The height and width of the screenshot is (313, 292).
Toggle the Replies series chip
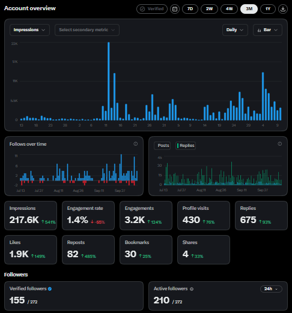click(186, 146)
